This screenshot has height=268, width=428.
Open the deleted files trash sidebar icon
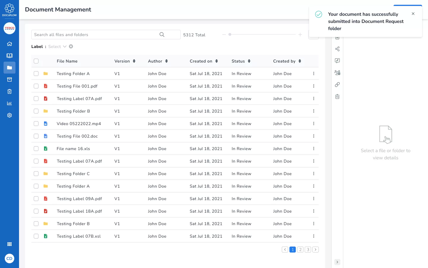click(x=10, y=91)
